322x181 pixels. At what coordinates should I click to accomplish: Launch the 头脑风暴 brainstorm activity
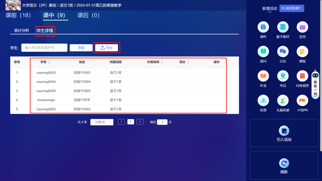[283, 101]
